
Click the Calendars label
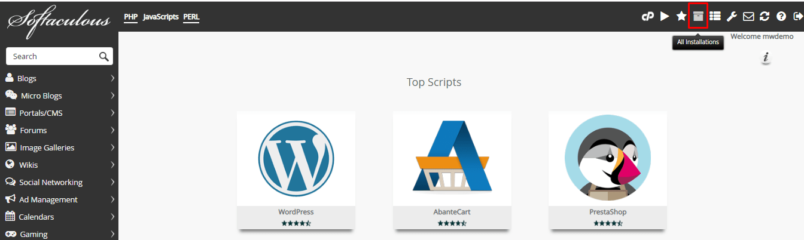click(x=36, y=217)
